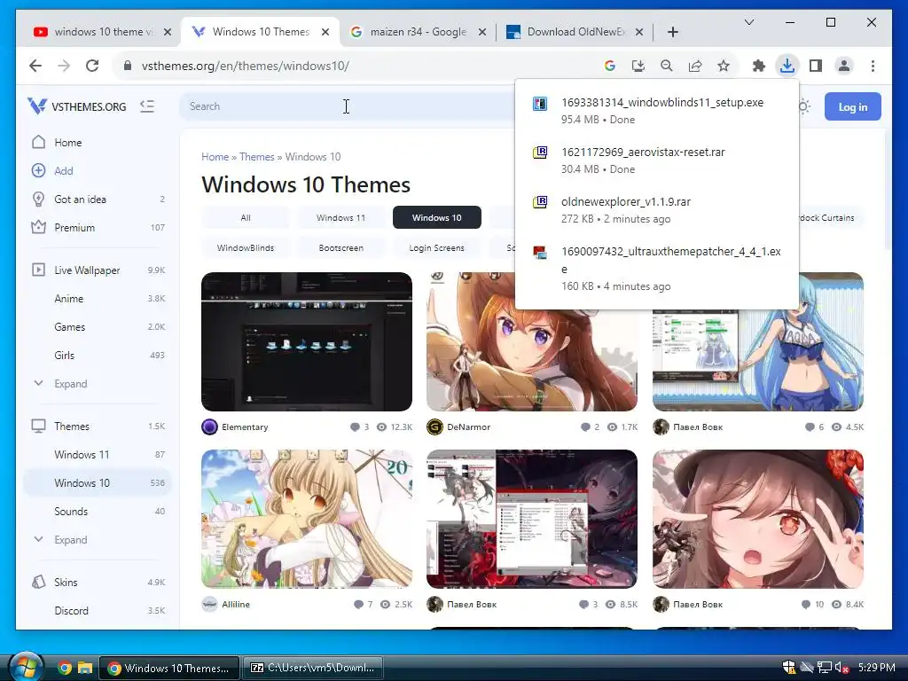Open the tab search chevron dropdown

click(748, 22)
